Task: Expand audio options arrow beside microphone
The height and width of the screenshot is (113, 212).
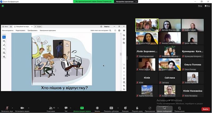Action: [12, 108]
